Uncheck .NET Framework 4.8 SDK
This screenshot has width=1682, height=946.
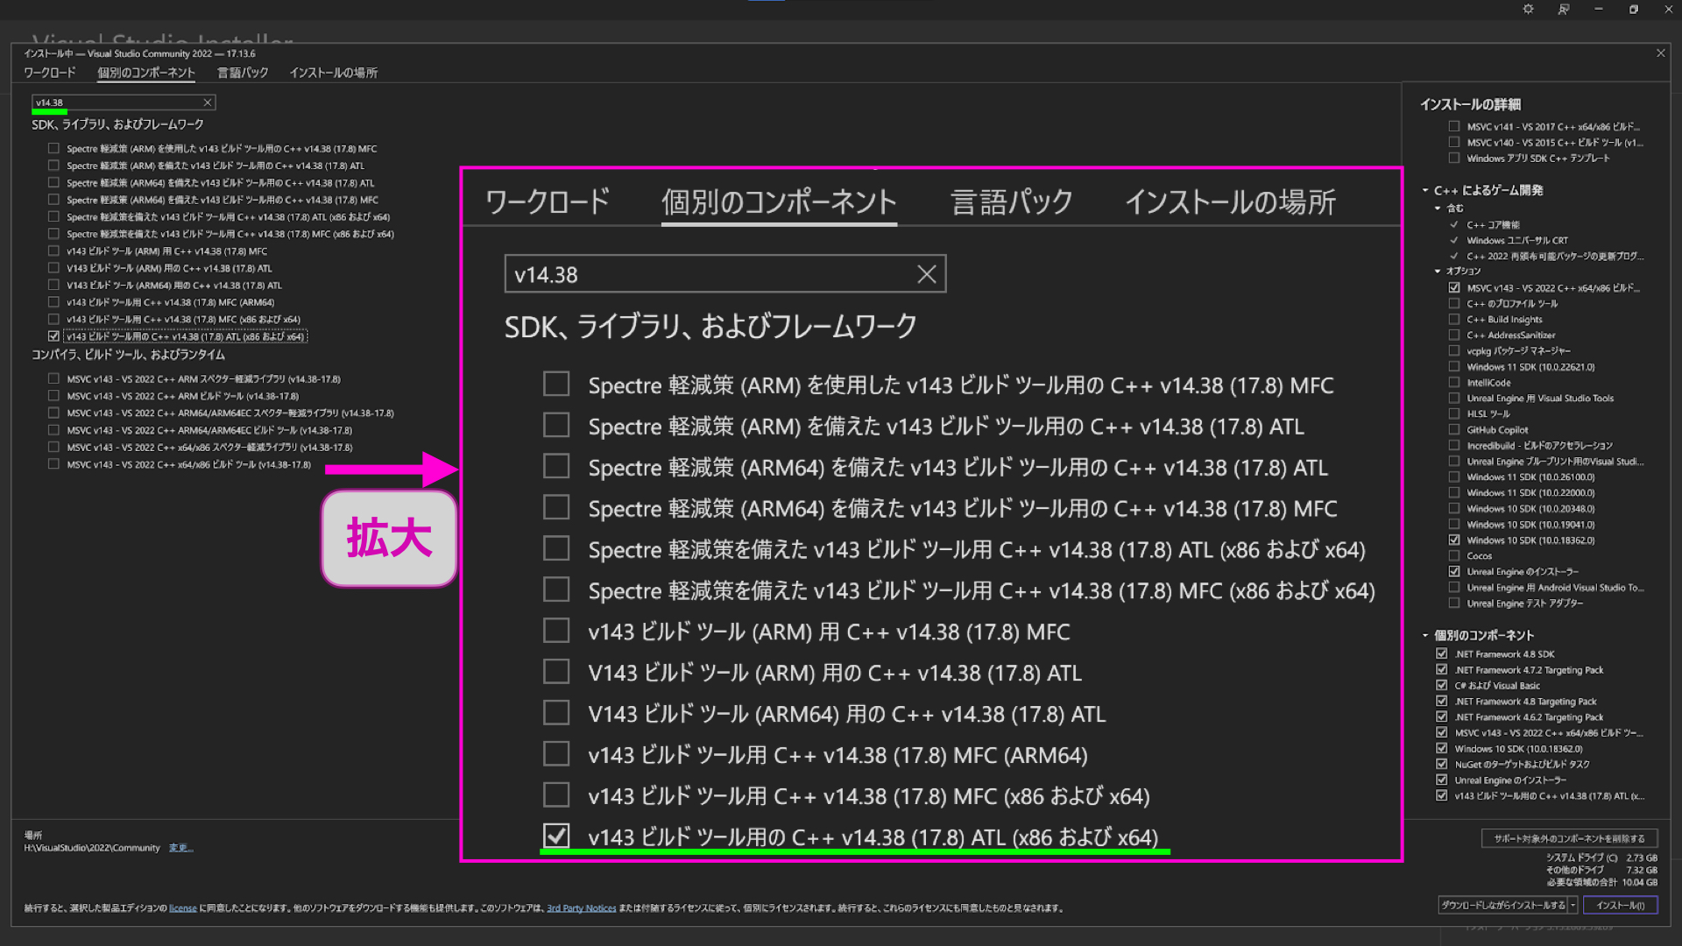(1442, 653)
